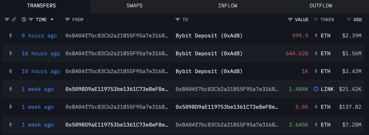Open the filter icon beside TO header
This screenshot has height=135, width=369.
coord(178,20)
